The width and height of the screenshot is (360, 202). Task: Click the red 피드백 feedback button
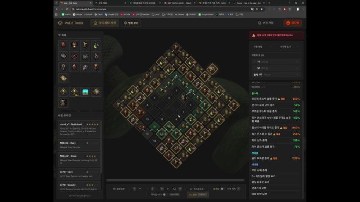point(292,23)
